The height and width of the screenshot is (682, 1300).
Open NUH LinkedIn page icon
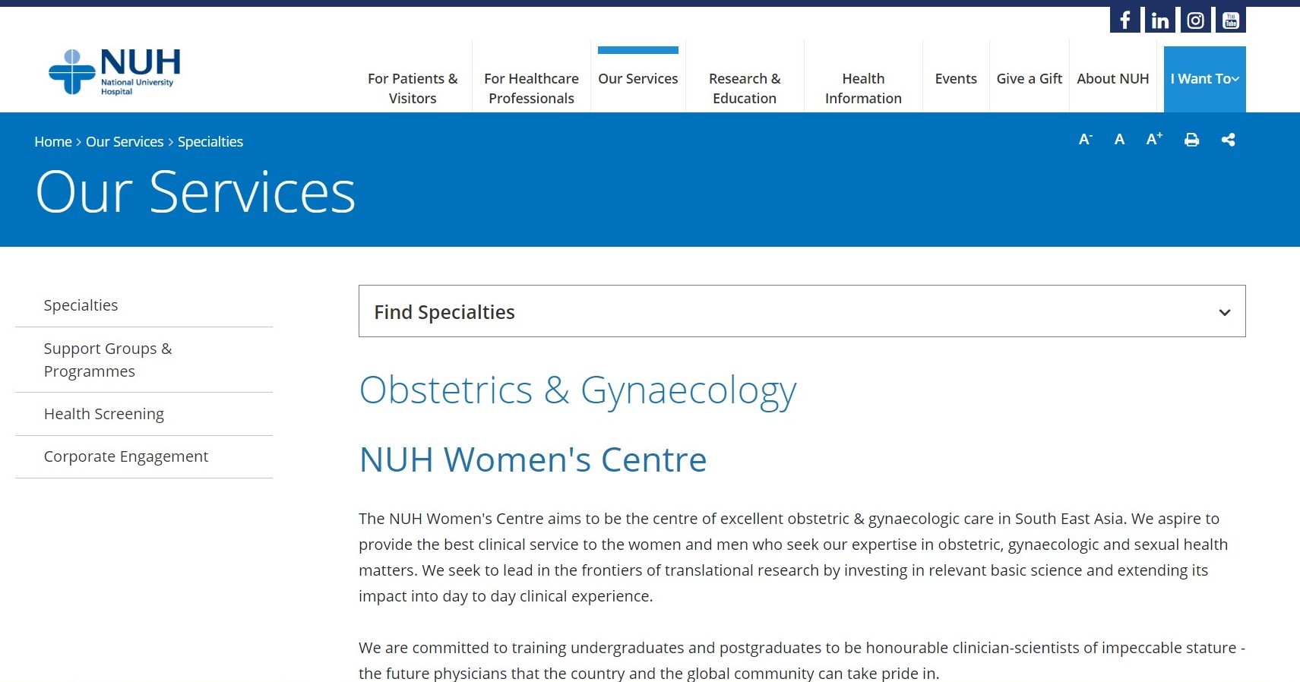(1160, 20)
